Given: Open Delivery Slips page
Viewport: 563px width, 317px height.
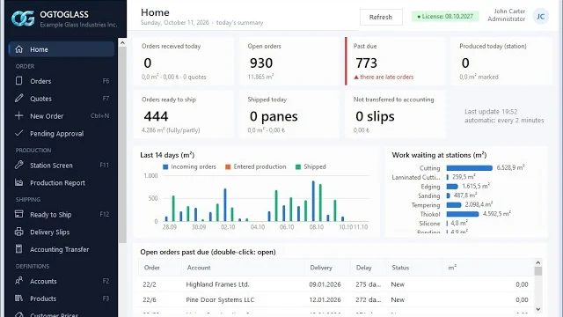Looking at the screenshot, I should click(62, 232).
